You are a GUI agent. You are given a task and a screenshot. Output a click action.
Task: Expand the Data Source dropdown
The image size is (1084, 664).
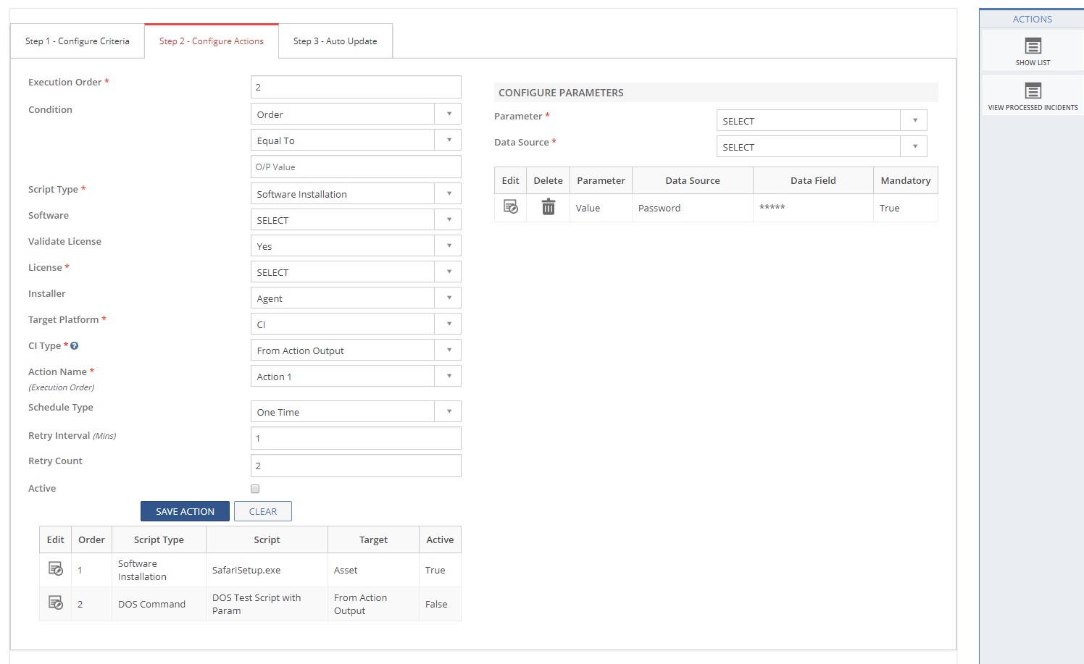click(821, 146)
